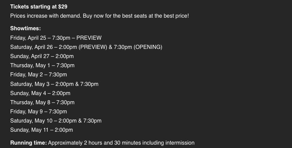Select the "Friday, April 25" date text
Viewport: 292px width, 148px height.
[x=28, y=38]
